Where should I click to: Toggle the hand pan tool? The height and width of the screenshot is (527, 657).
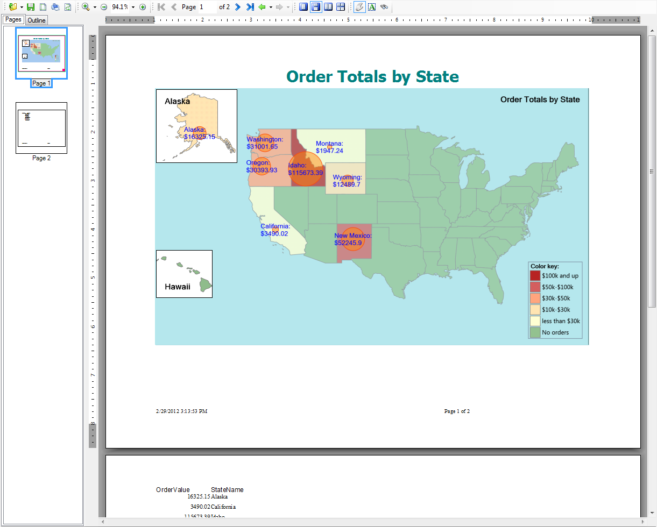click(359, 7)
